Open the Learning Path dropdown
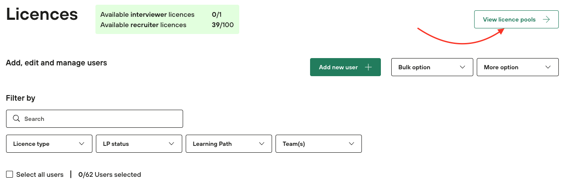567x185 pixels. pos(229,144)
